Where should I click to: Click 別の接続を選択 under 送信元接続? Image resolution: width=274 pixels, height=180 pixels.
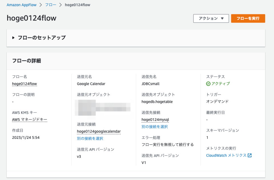[x=90, y=138]
